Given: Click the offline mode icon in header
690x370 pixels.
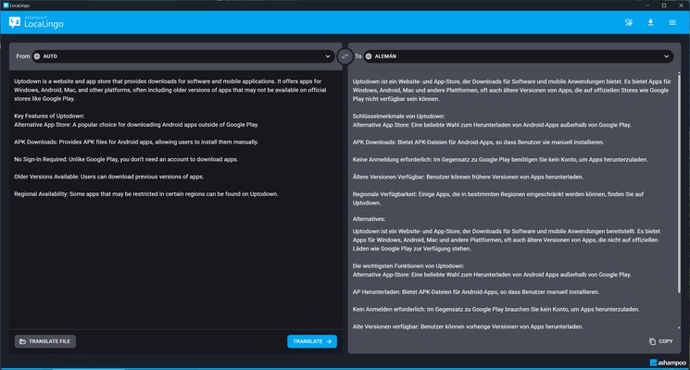Looking at the screenshot, I should tap(629, 22).
